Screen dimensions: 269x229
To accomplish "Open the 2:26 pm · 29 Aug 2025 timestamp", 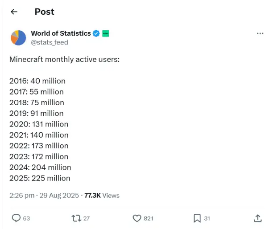I will [44, 195].
